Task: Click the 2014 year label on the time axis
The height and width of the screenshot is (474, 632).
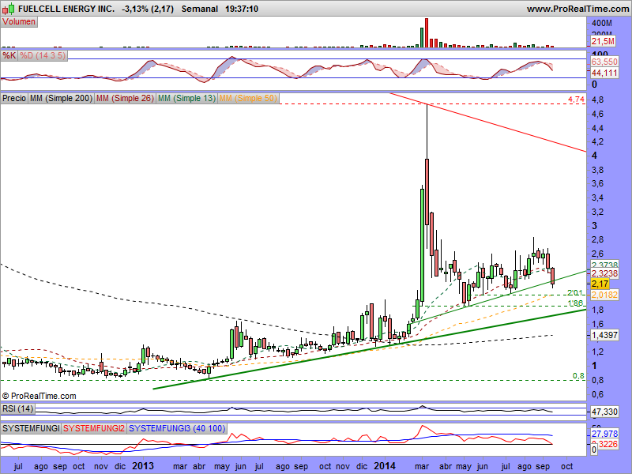Action: coord(385,466)
